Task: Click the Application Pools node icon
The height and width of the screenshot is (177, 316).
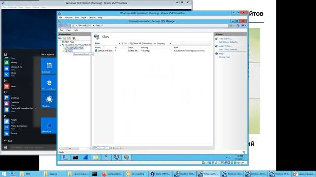Action: [66, 48]
